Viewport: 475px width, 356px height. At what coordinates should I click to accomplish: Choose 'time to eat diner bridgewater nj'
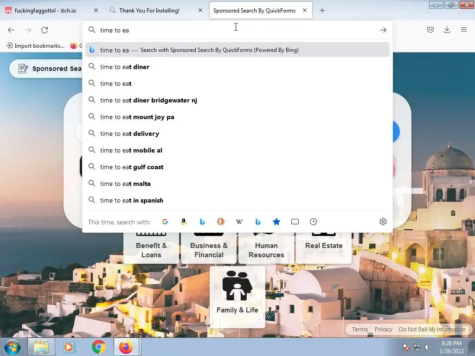237,100
